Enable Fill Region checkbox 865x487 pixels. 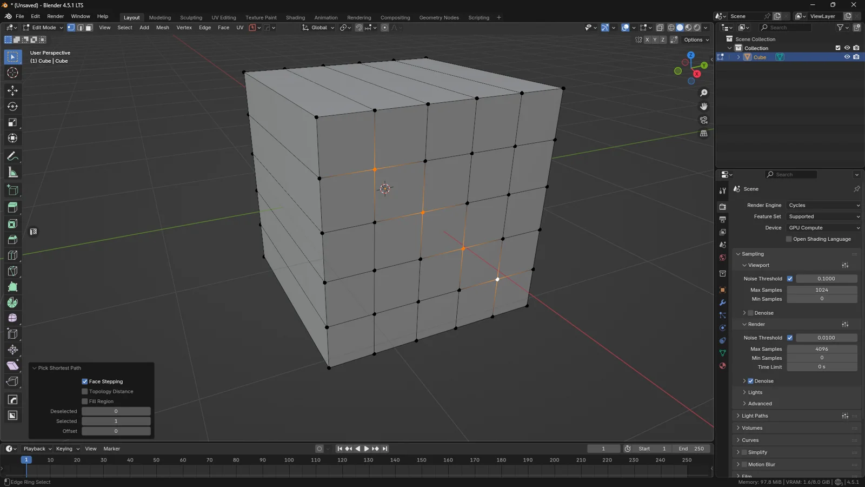click(85, 402)
